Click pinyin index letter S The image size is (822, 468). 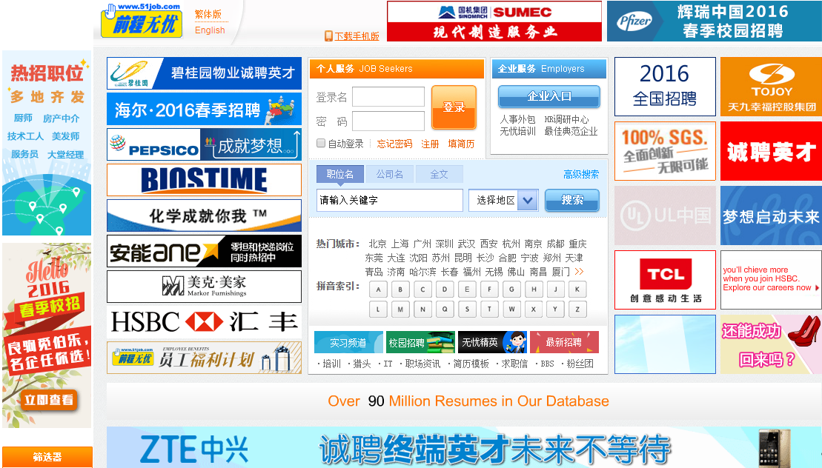(x=467, y=309)
